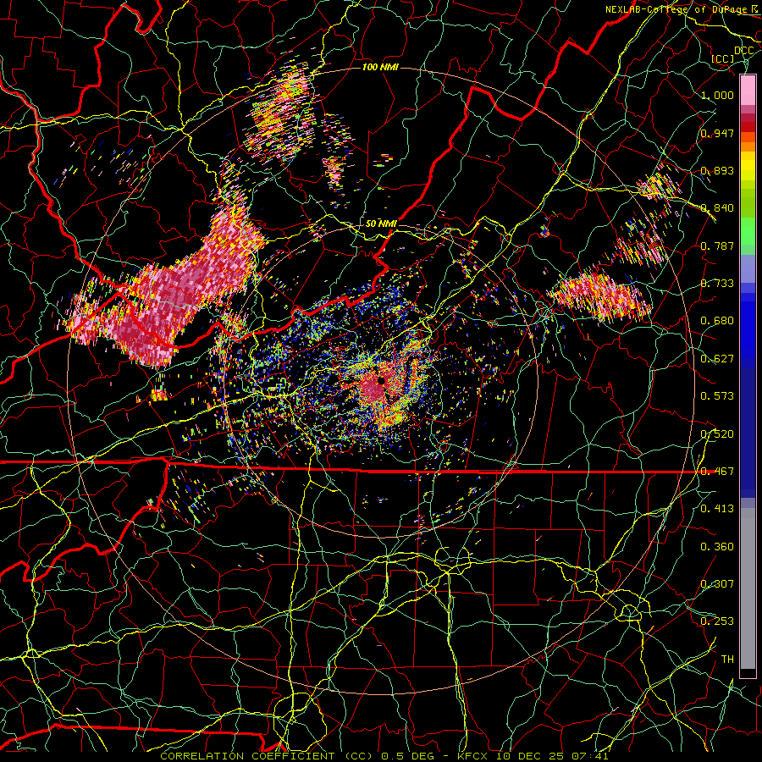Image resolution: width=762 pixels, height=762 pixels.
Task: Click the "KFCX" radar site identifier
Action: tap(473, 756)
